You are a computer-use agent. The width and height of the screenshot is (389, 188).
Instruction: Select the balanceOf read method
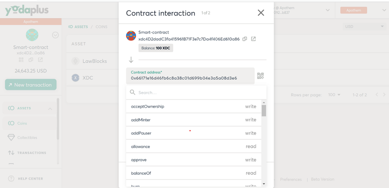pyautogui.click(x=194, y=173)
